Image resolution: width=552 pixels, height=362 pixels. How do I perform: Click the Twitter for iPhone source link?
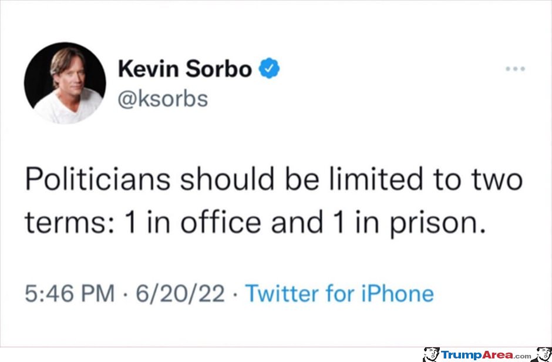(x=339, y=294)
